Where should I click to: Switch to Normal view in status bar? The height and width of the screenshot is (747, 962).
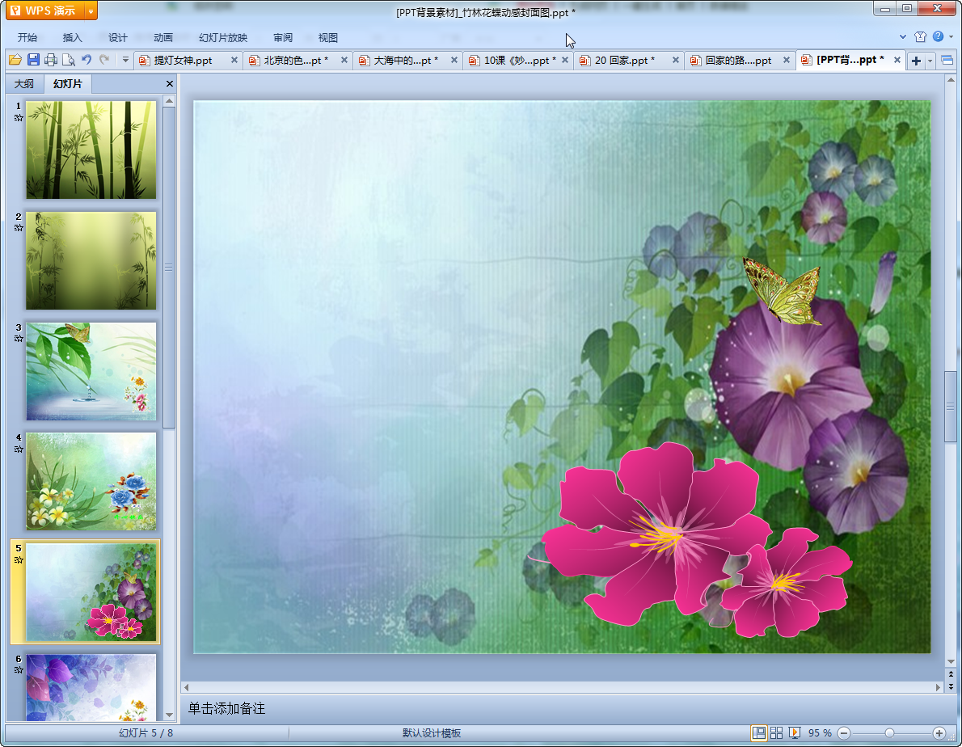point(759,732)
